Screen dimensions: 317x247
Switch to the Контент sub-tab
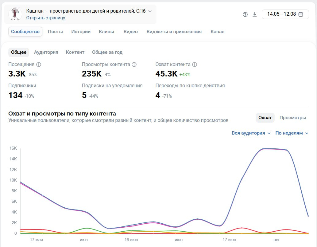[x=75, y=52]
